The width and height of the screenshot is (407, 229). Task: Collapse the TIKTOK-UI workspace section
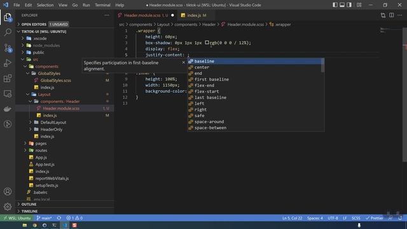pyautogui.click(x=65, y=31)
